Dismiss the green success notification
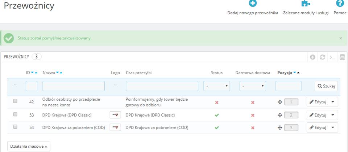 tap(341, 38)
